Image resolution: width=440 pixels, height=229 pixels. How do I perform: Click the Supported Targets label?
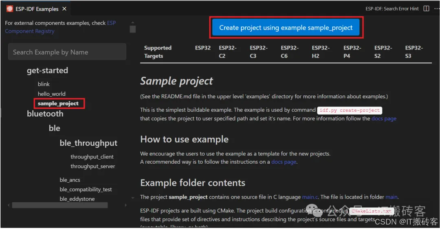pos(158,52)
